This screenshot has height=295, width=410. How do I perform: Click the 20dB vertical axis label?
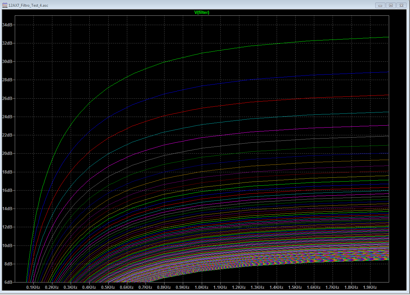click(7, 153)
